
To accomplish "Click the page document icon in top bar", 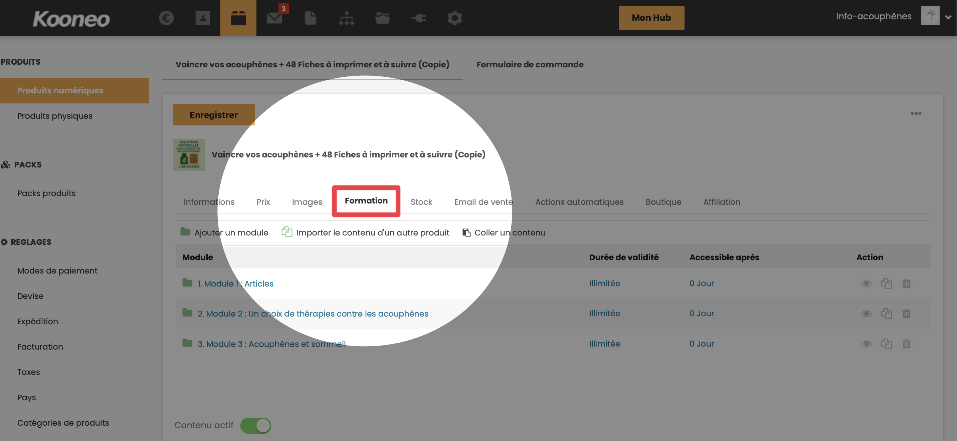I will pyautogui.click(x=310, y=18).
